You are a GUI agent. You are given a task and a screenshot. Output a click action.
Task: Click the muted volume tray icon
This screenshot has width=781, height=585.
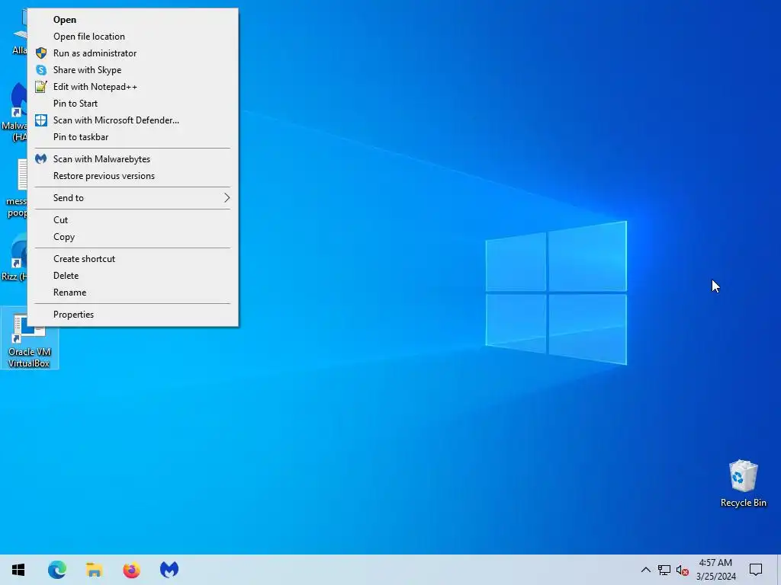(x=683, y=570)
